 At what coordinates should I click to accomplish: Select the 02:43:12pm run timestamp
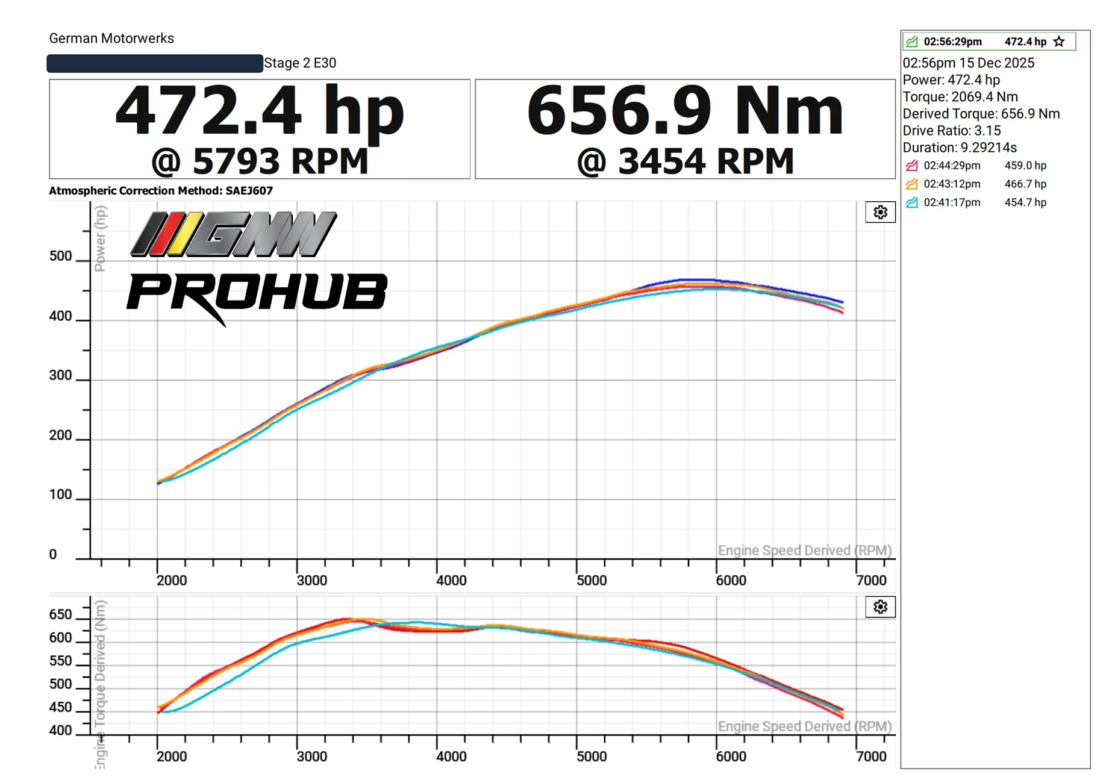pos(952,184)
